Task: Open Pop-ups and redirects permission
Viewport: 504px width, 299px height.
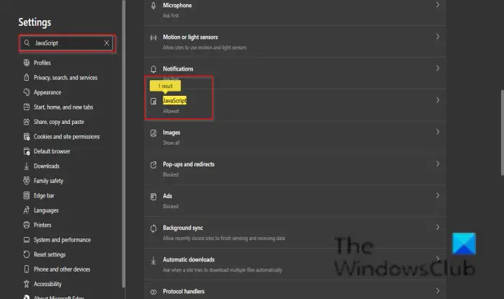Action: [295, 169]
